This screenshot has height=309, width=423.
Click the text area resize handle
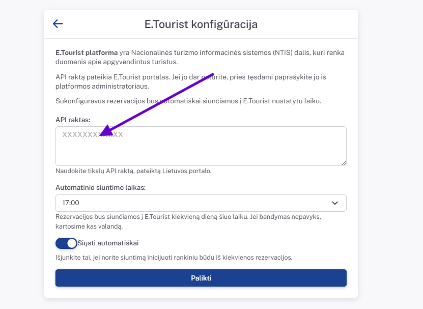click(x=344, y=163)
